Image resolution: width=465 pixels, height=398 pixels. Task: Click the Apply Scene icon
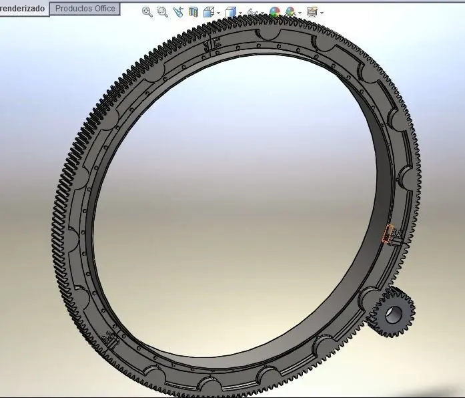coord(290,12)
